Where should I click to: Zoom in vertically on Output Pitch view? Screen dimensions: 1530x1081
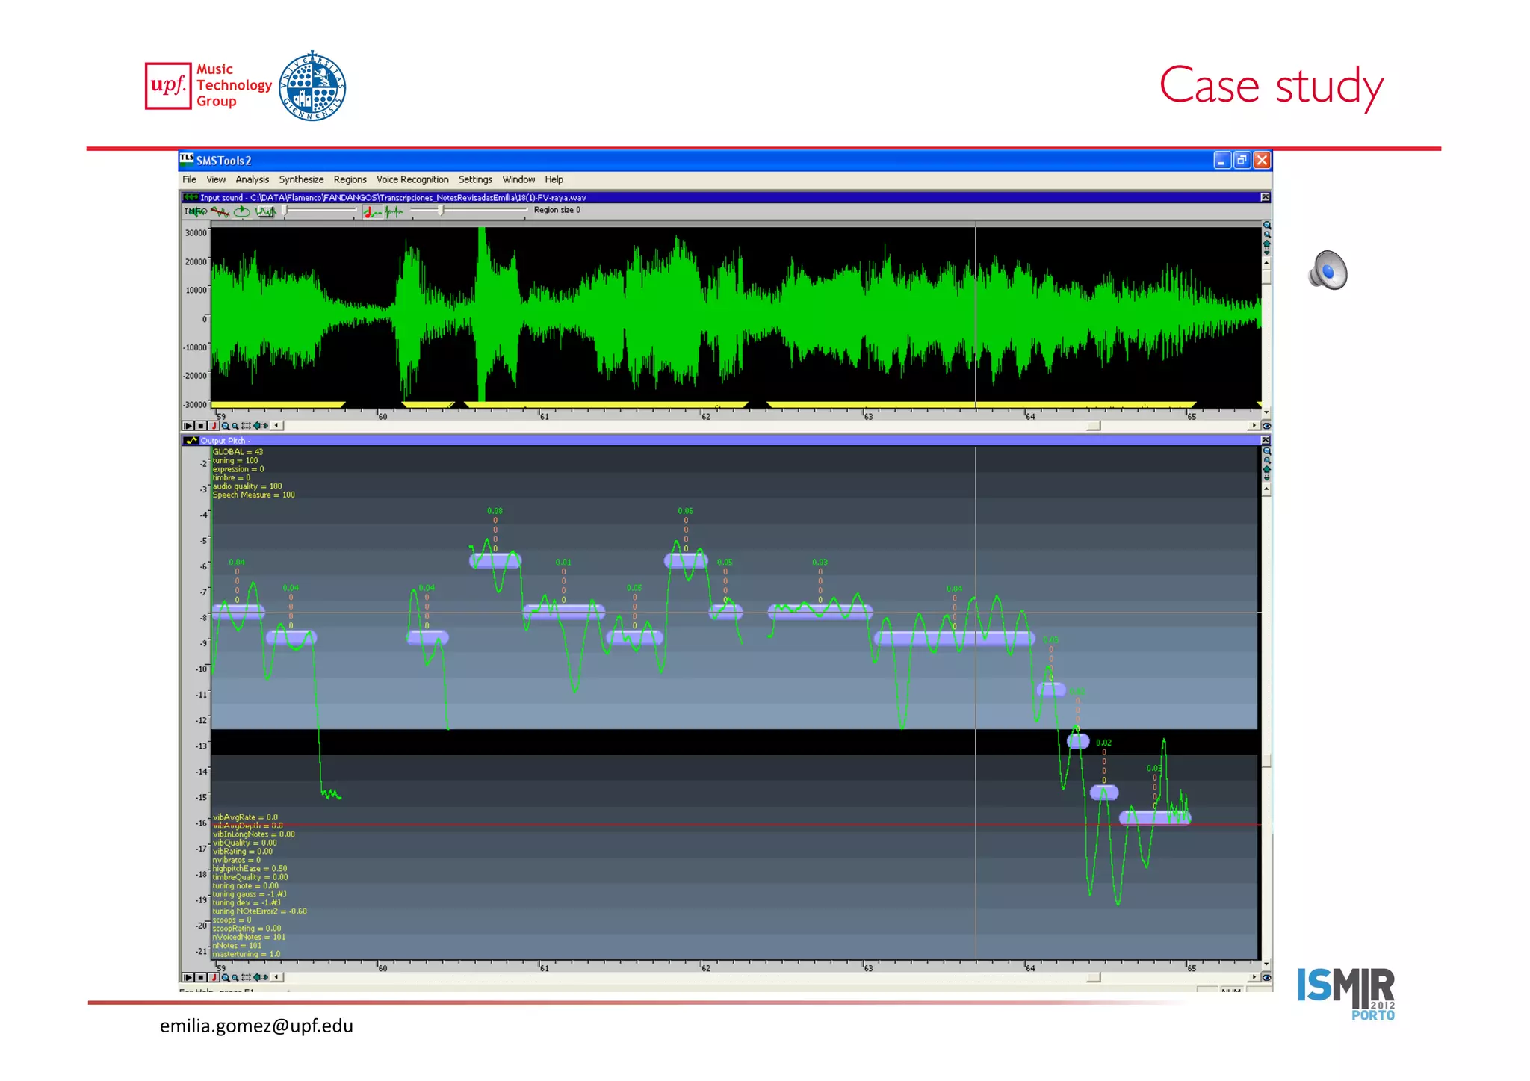[1267, 451]
